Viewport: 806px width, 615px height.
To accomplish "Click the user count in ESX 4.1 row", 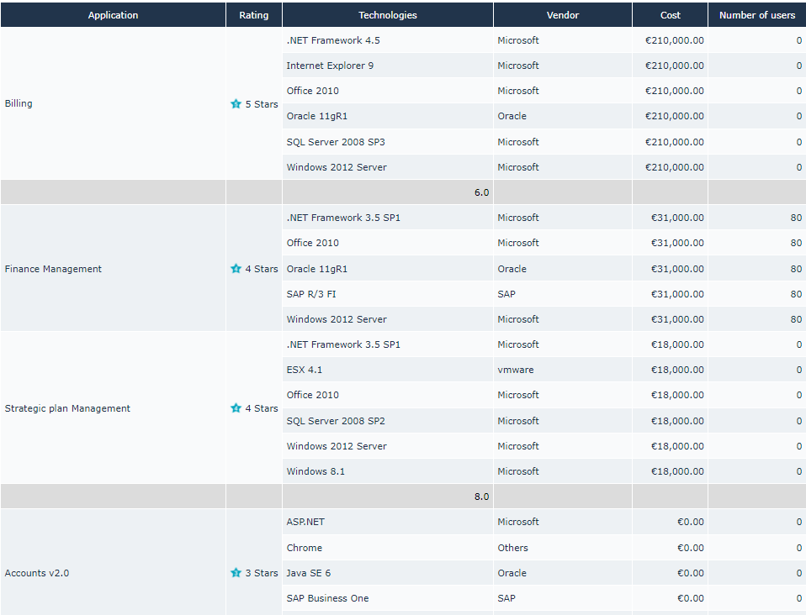I will (x=798, y=370).
